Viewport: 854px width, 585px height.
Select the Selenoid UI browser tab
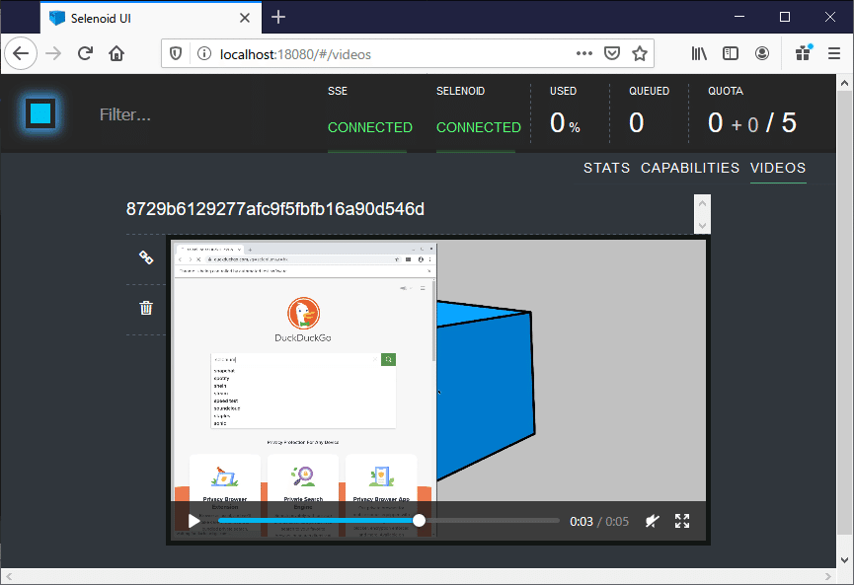coord(151,18)
